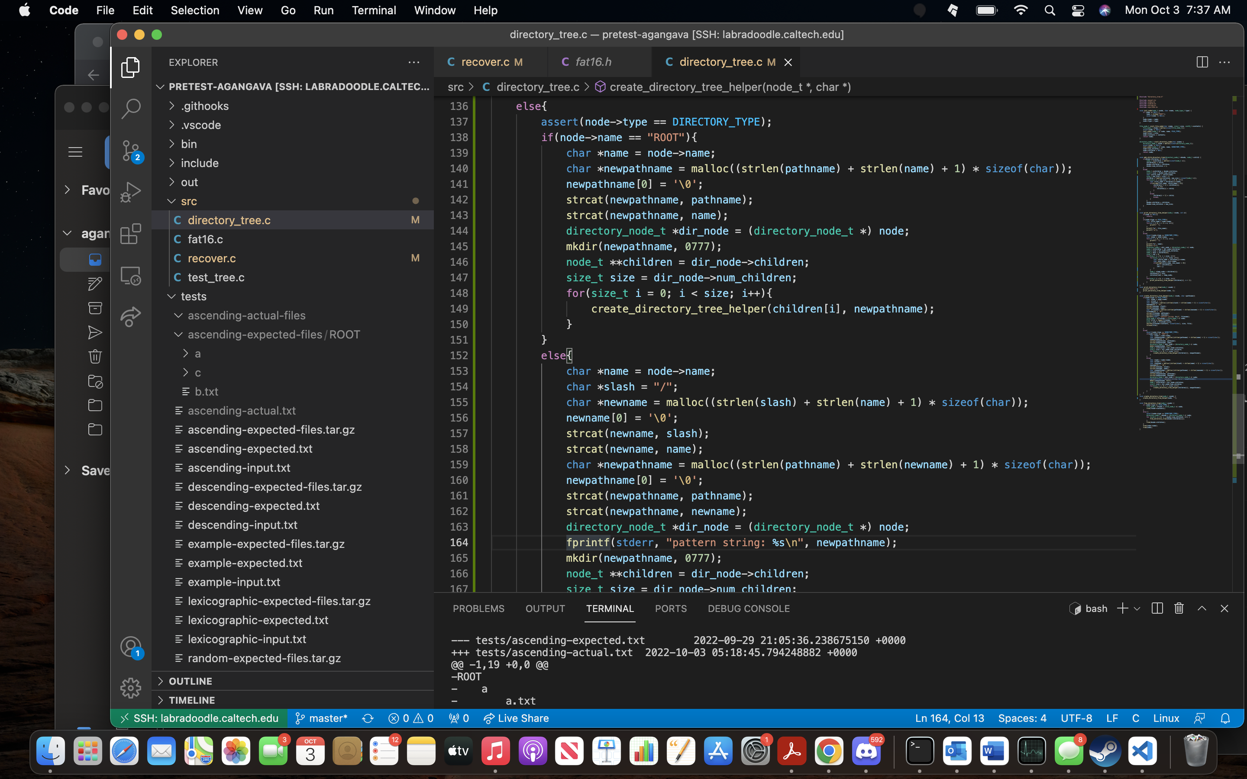Expand the OUTLINE section

190,681
